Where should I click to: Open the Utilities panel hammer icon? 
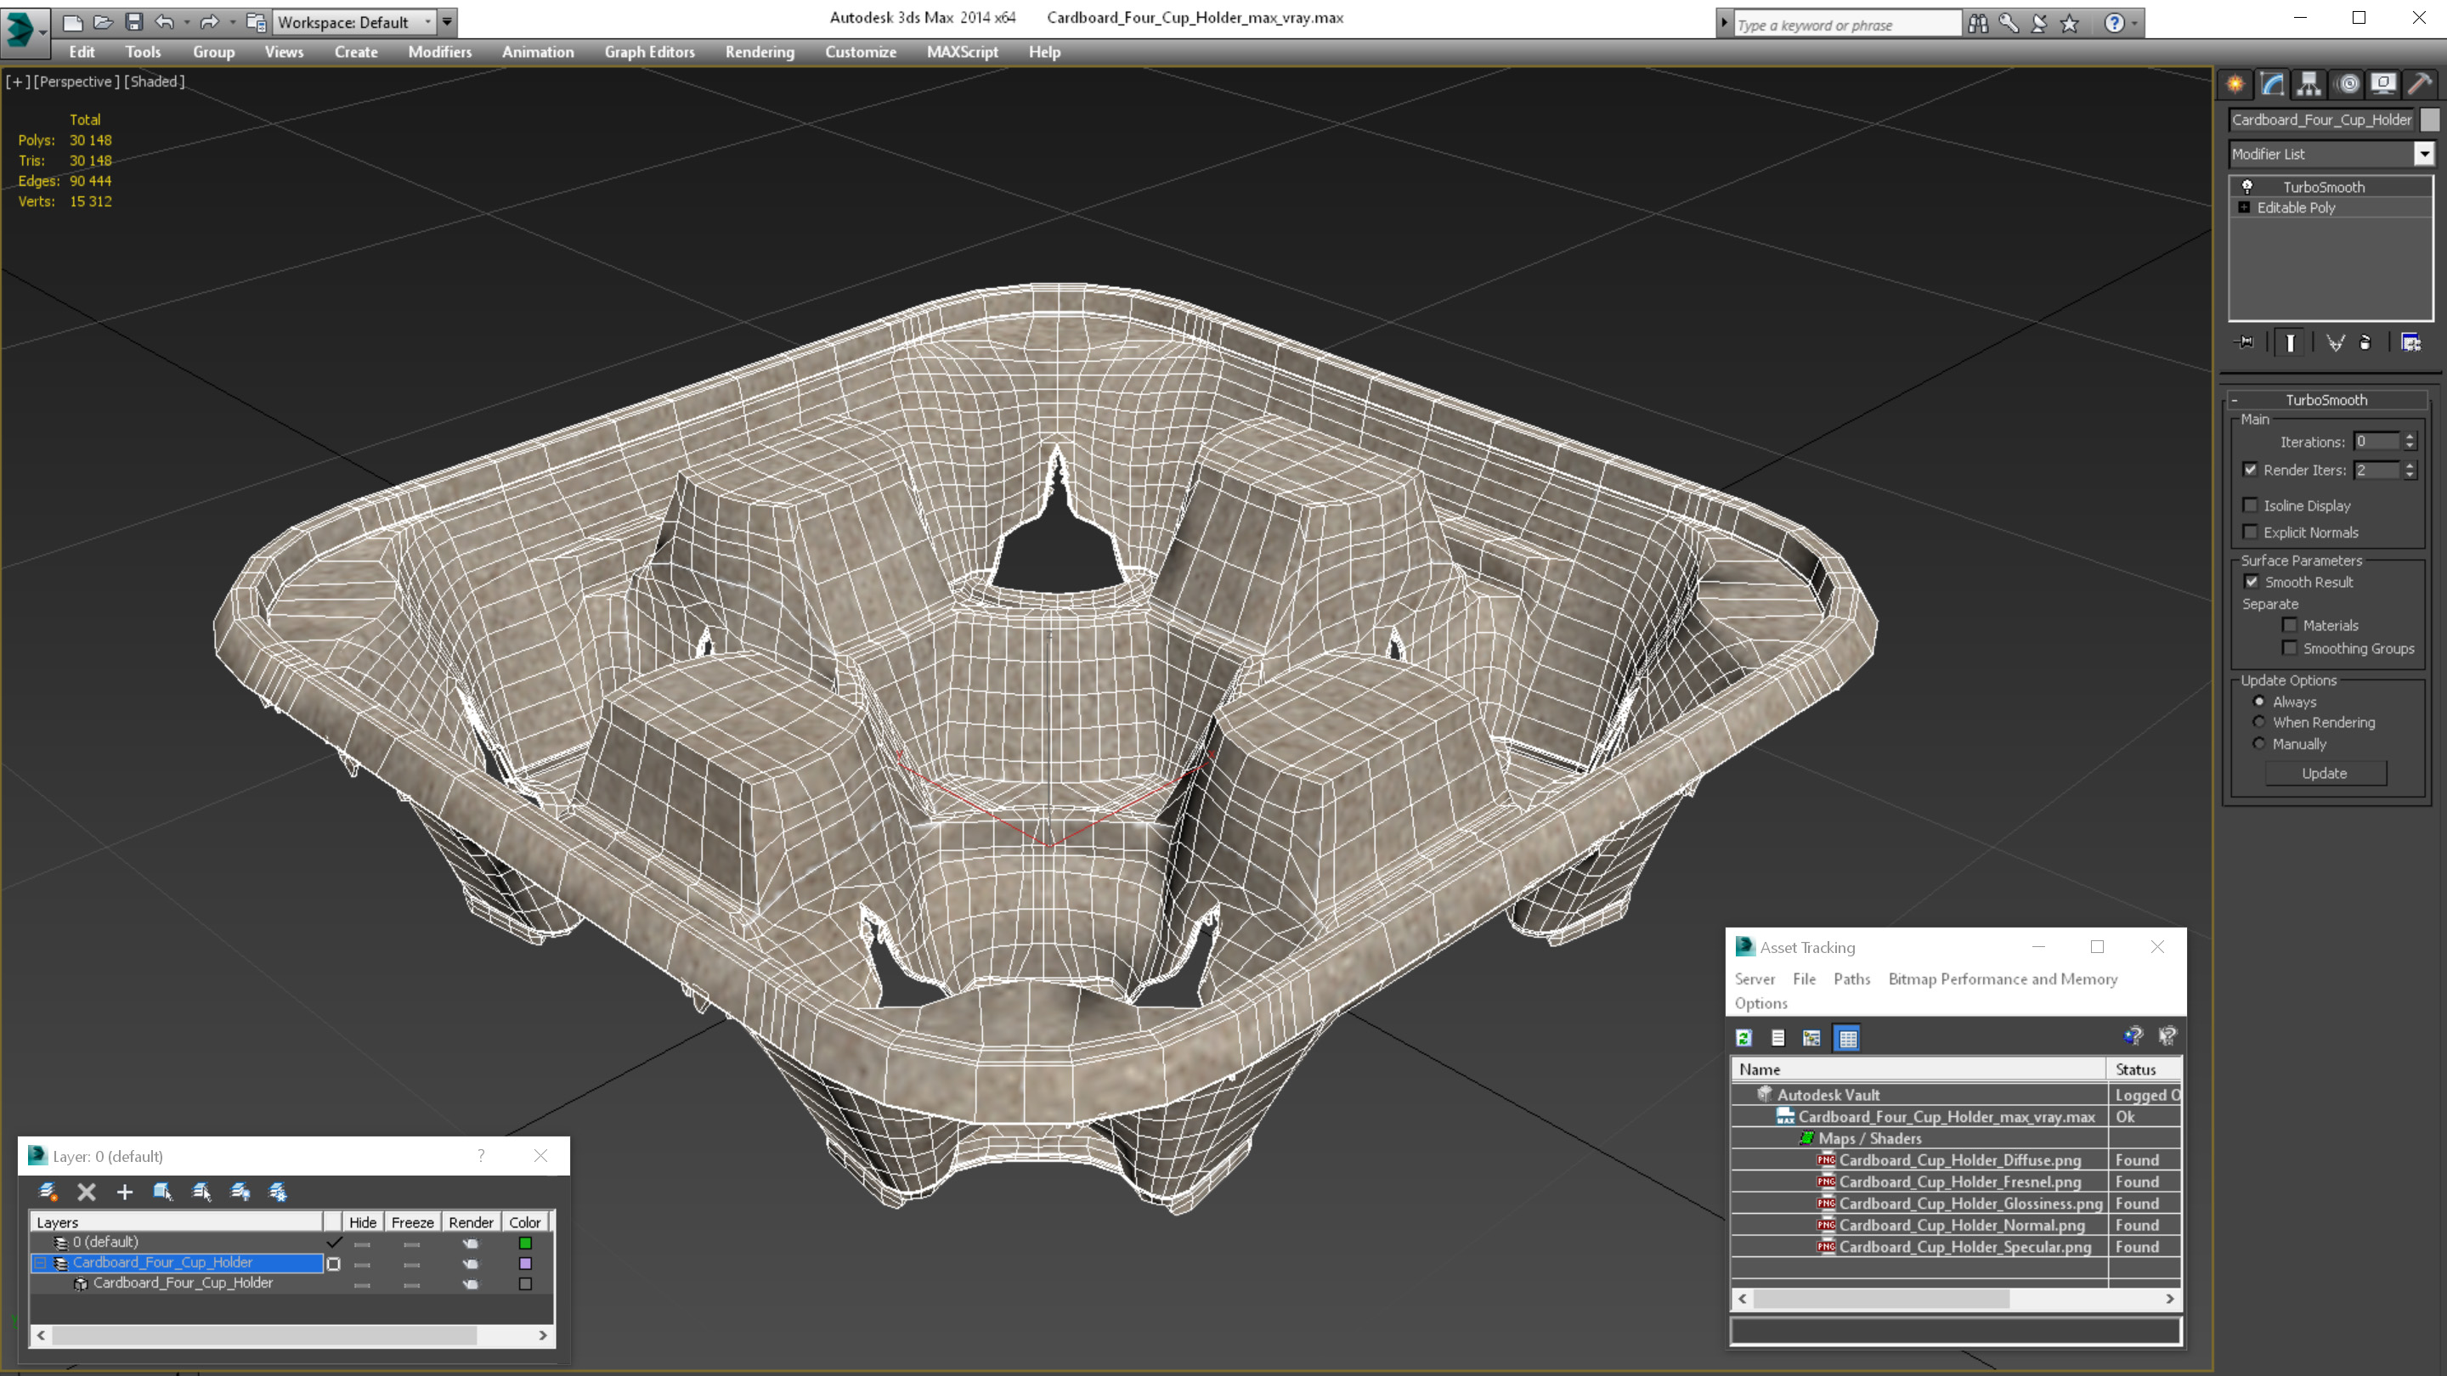pos(2420,83)
